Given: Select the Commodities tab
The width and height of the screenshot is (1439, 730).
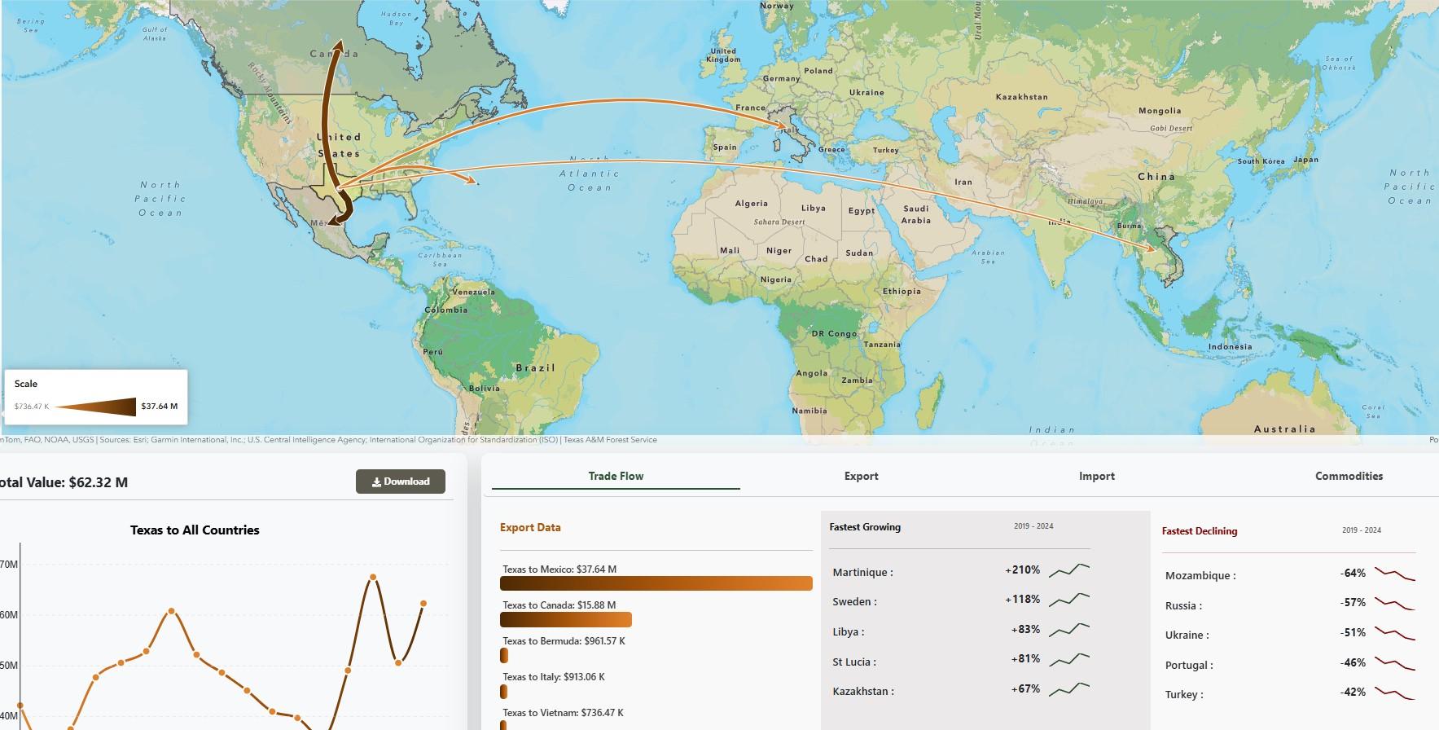Looking at the screenshot, I should coord(1349,476).
